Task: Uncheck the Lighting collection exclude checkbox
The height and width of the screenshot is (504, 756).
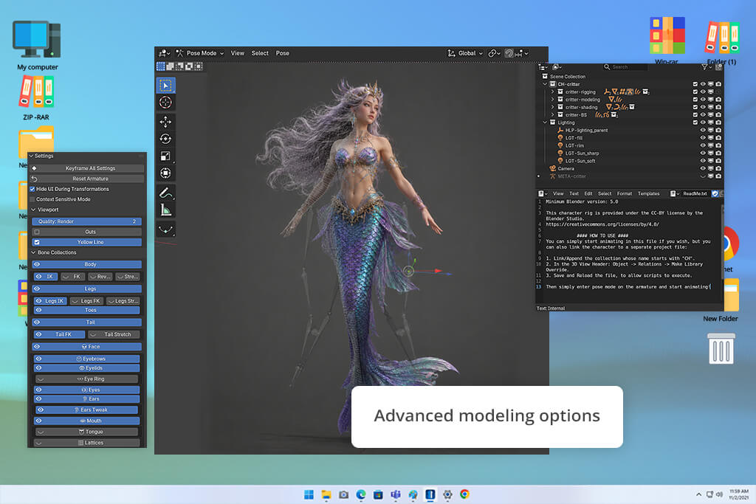Action: click(695, 122)
